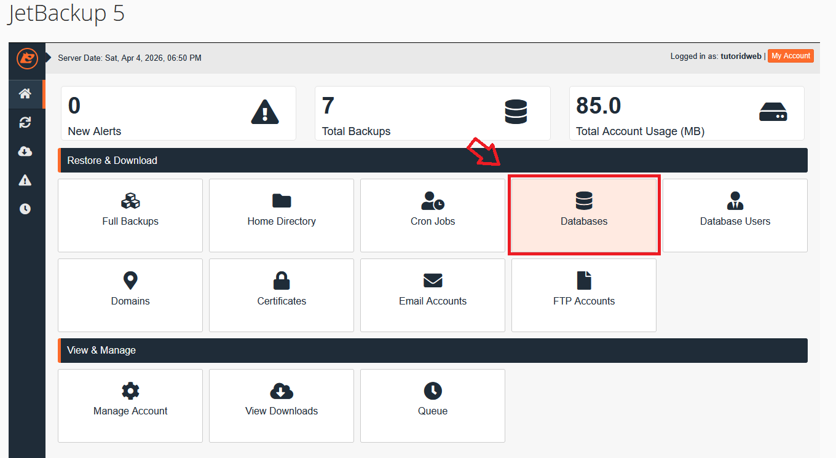Screen dimensions: 836x458
Task: Select the Full Backups cubes icon
Action: [x=130, y=201]
